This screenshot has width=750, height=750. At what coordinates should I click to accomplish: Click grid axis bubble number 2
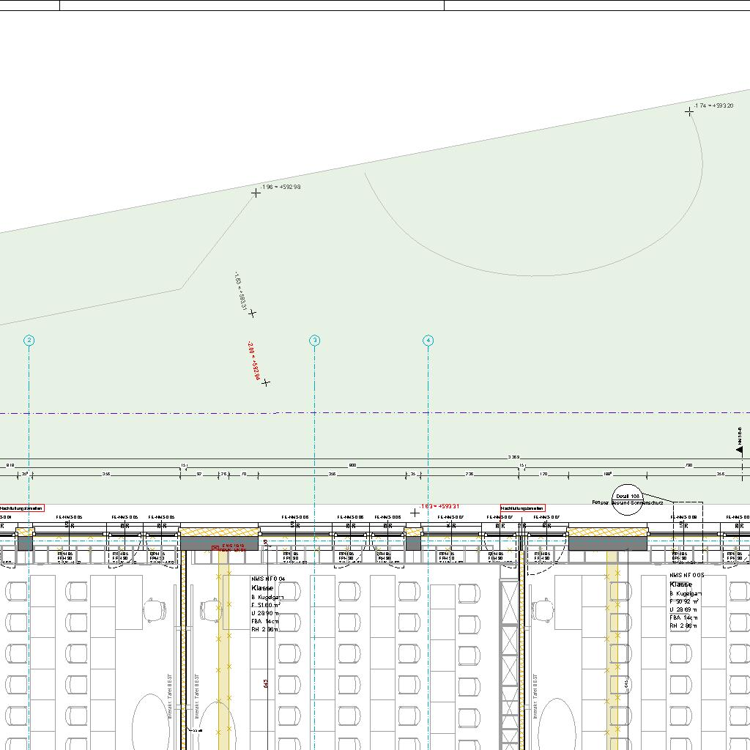pyautogui.click(x=29, y=340)
